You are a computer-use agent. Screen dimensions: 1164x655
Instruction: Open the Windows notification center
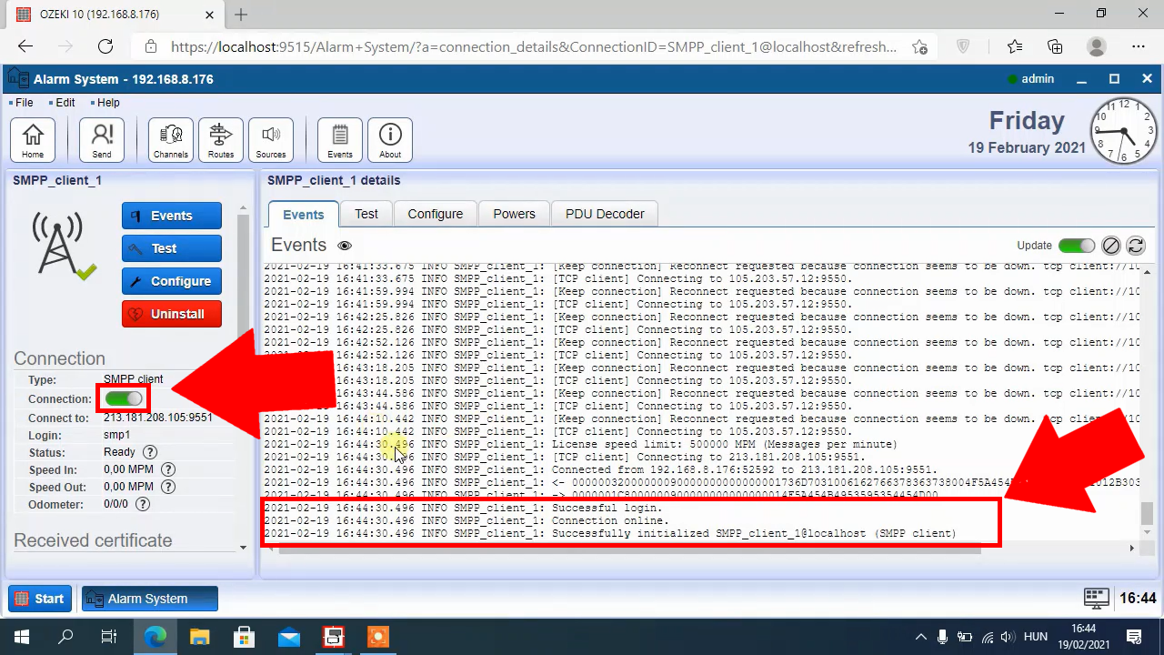pos(1134,637)
